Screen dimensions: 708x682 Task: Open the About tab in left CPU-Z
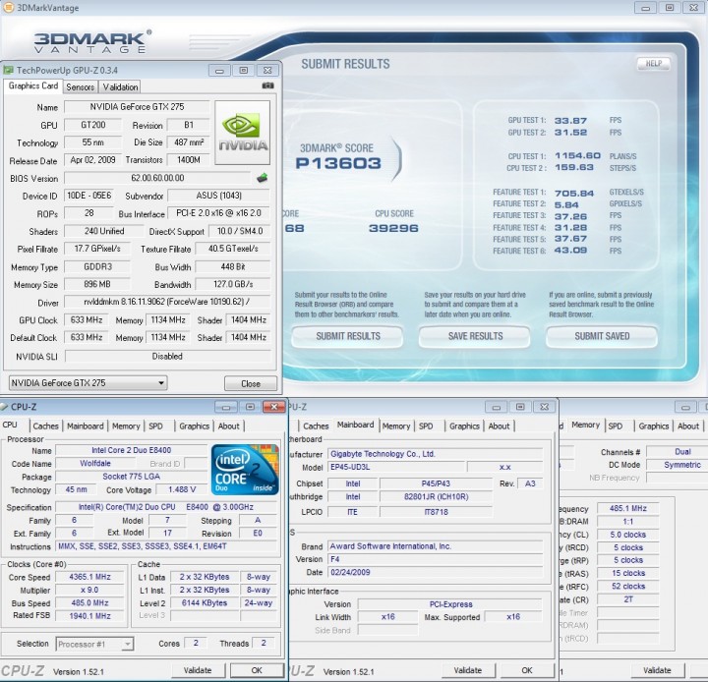pos(229,426)
